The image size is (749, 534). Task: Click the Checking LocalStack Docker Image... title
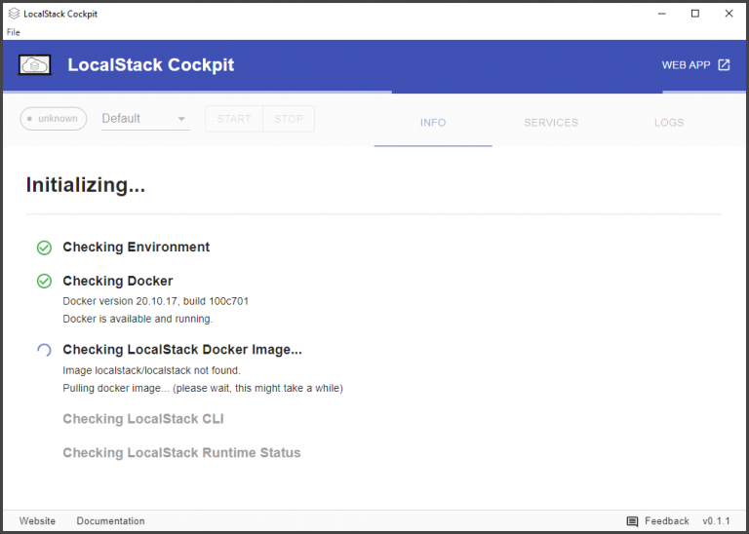tap(182, 350)
